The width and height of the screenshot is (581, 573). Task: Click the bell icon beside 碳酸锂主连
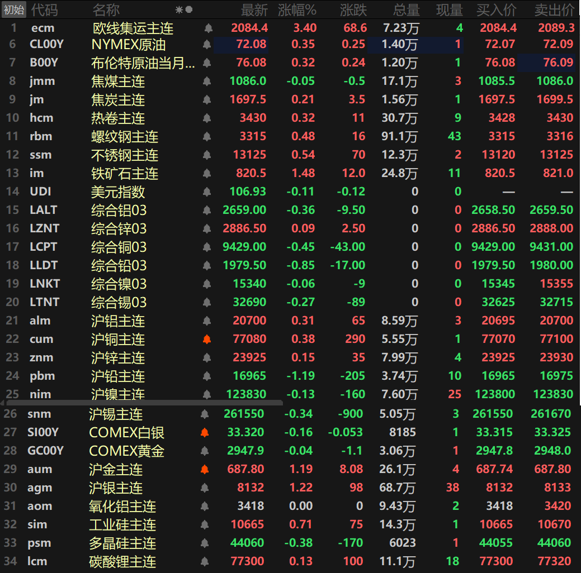point(205,561)
